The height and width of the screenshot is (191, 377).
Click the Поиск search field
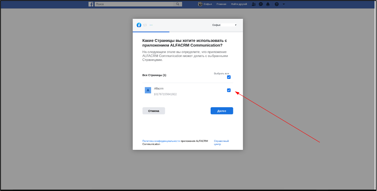tap(134, 4)
